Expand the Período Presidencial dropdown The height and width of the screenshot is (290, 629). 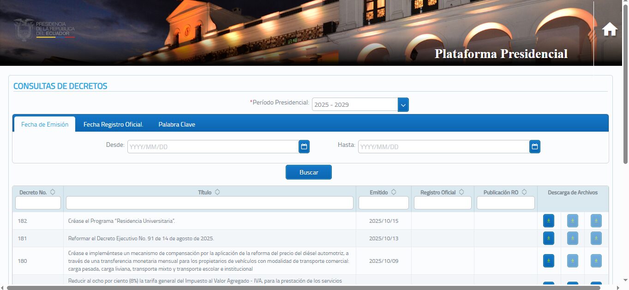coord(403,105)
